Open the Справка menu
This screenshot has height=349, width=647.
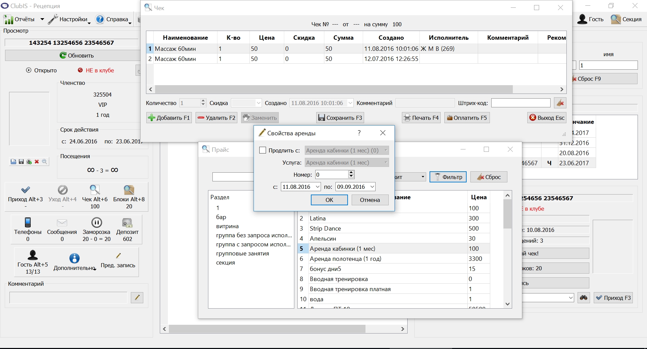(x=113, y=19)
